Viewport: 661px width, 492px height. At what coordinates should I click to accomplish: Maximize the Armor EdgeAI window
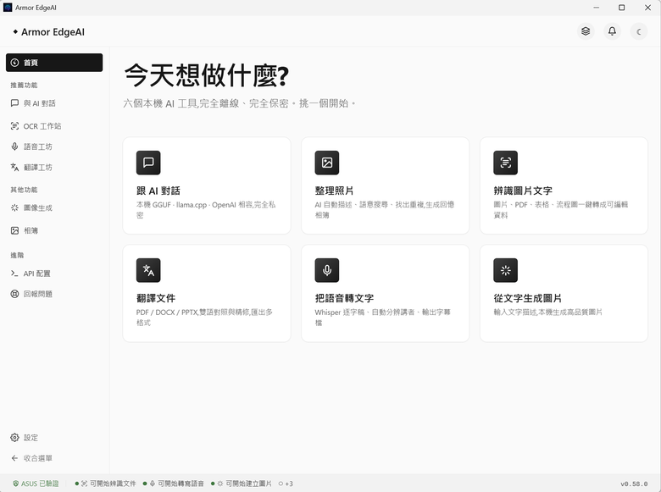coord(621,8)
